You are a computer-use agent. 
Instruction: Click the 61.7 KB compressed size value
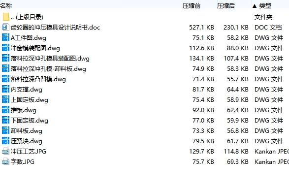[238, 141]
